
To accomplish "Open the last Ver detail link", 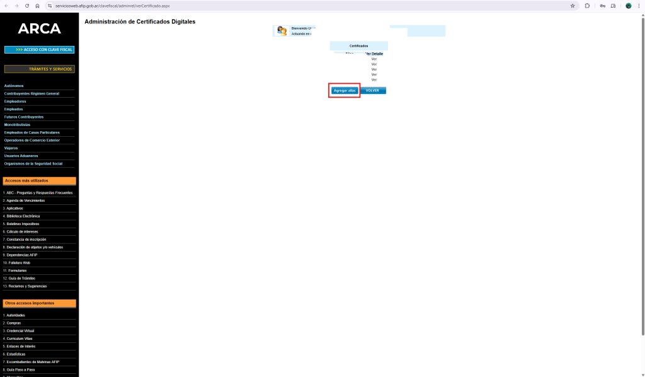I will (374, 79).
